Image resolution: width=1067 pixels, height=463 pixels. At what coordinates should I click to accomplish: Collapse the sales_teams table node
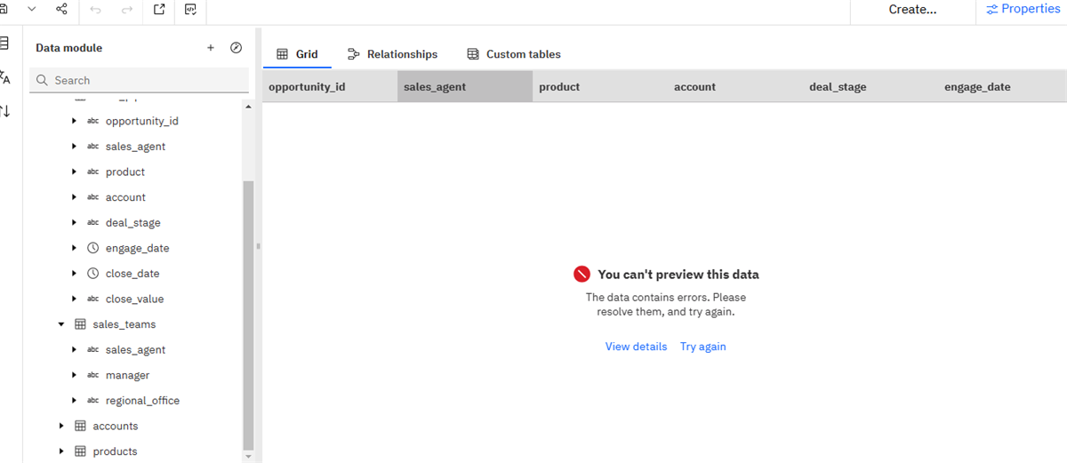pos(61,324)
